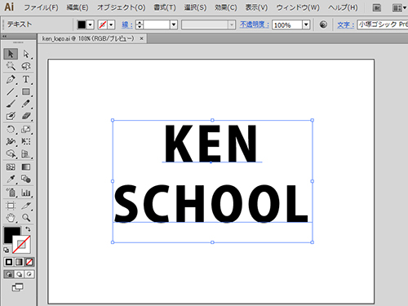Enable Draw Normal mode
The width and height of the screenshot is (408, 306).
point(9,274)
